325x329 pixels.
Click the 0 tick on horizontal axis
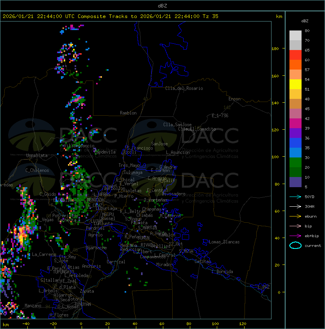(x=81, y=324)
